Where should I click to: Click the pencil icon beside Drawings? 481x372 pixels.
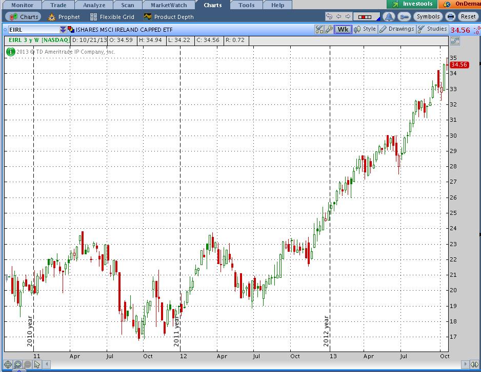(383, 29)
